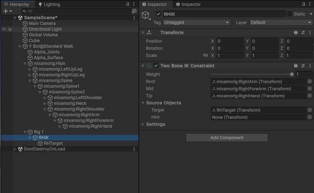Open Transform component help reference icon
Screen dimensions: 314x193
[296, 32]
